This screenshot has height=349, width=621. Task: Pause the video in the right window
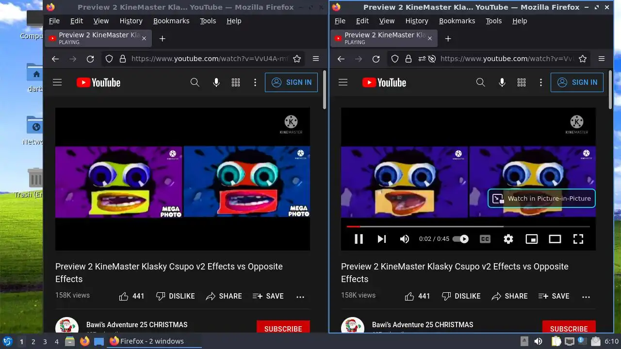point(359,239)
